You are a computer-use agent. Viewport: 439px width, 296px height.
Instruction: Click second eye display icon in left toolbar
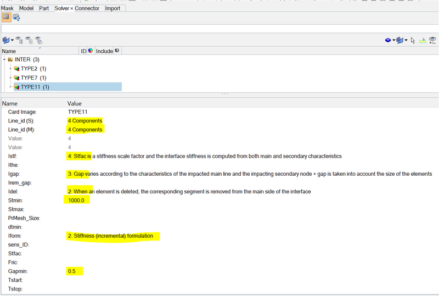(29, 41)
